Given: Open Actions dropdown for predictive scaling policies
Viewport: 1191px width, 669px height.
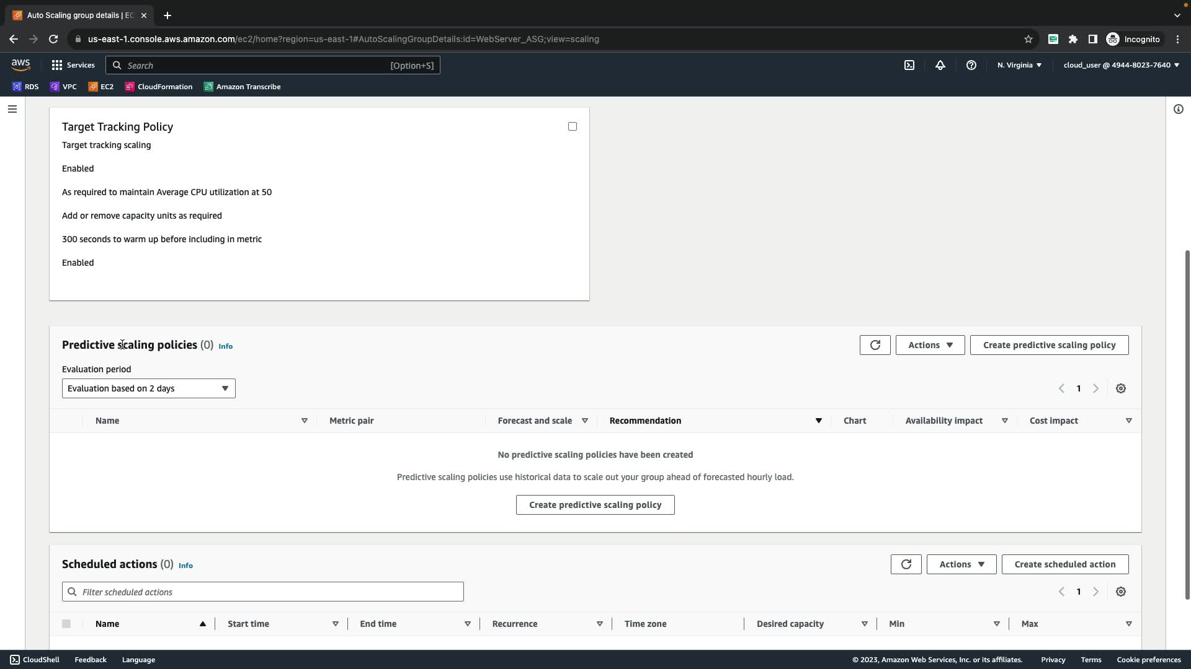Looking at the screenshot, I should (x=929, y=345).
